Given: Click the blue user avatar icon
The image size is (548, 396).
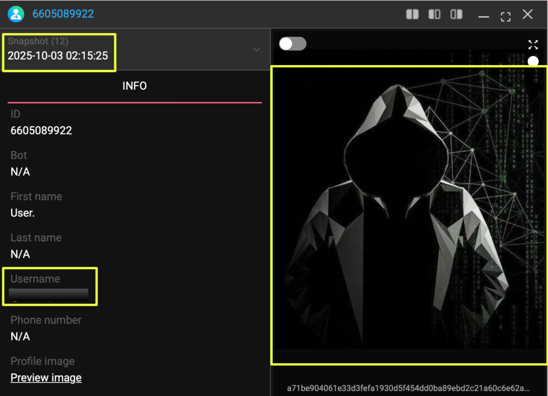Looking at the screenshot, I should pos(16,14).
